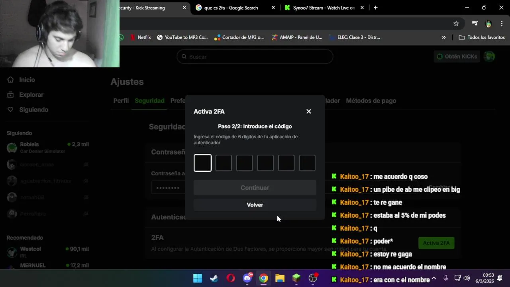Open the Robleis channel
The image size is (510, 287).
(48, 147)
